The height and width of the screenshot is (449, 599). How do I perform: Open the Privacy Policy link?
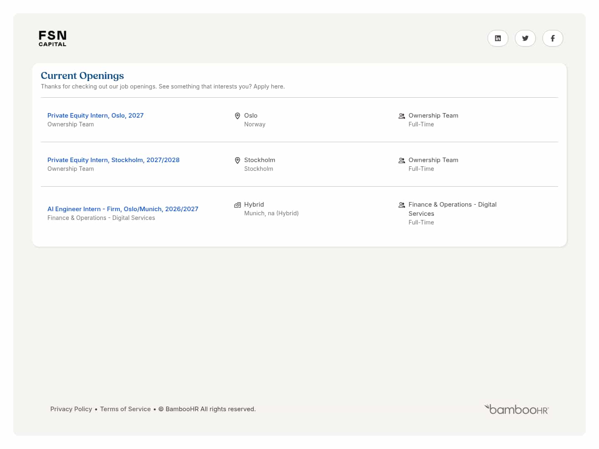[71, 409]
